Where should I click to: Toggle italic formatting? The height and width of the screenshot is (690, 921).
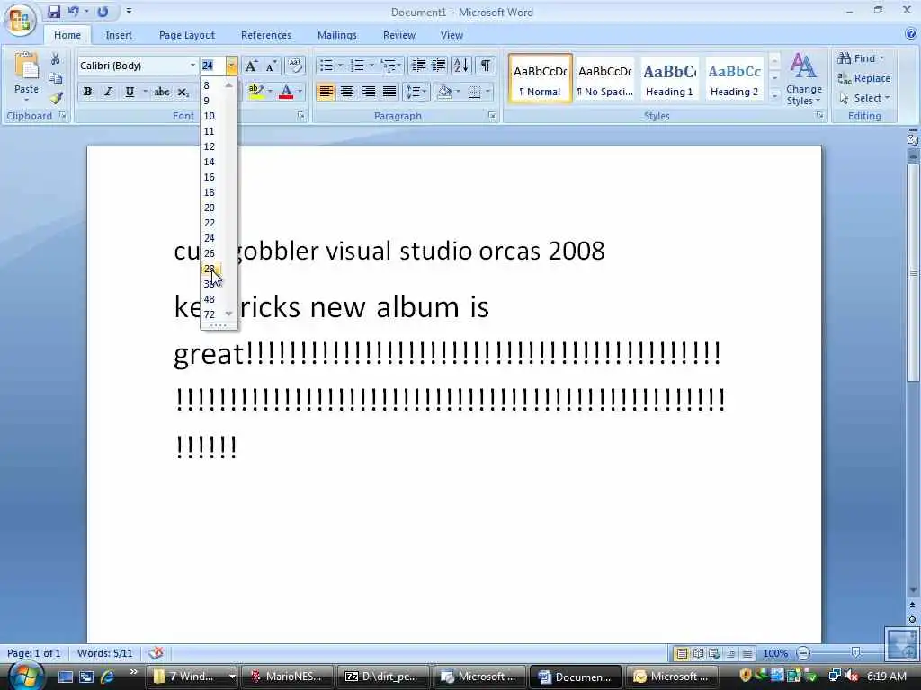(x=108, y=93)
